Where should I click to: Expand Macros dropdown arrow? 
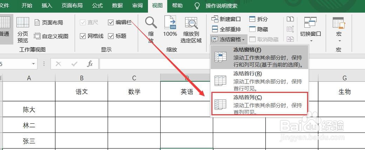click(339, 41)
